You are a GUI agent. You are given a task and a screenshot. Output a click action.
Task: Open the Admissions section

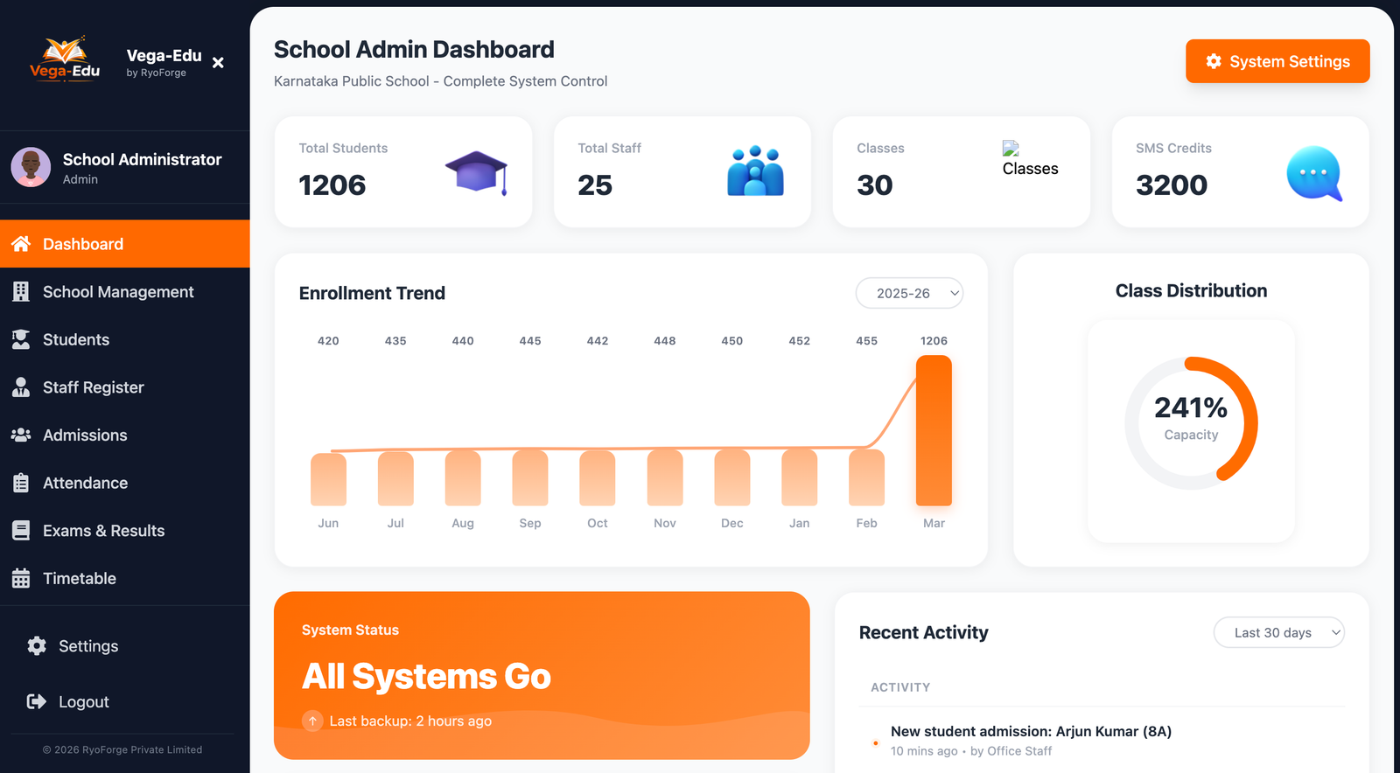tap(125, 435)
